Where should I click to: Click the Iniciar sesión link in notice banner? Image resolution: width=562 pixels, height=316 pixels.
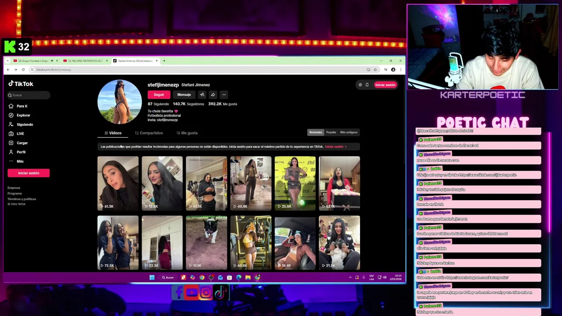336,147
